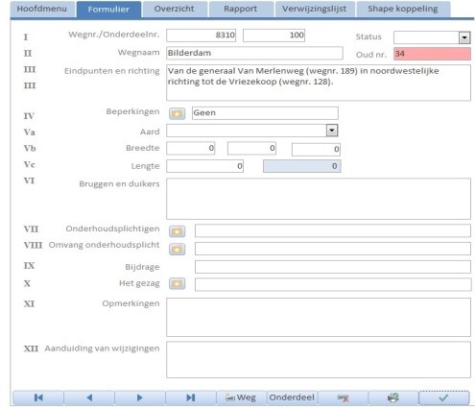Confirm with the green checkmark button

[443, 397]
